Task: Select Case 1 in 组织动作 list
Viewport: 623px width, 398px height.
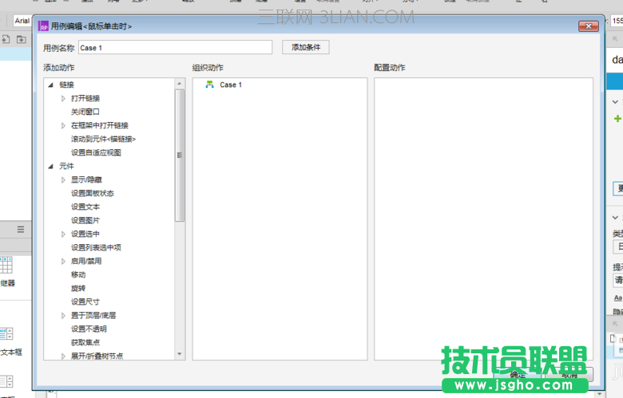Action: click(231, 85)
